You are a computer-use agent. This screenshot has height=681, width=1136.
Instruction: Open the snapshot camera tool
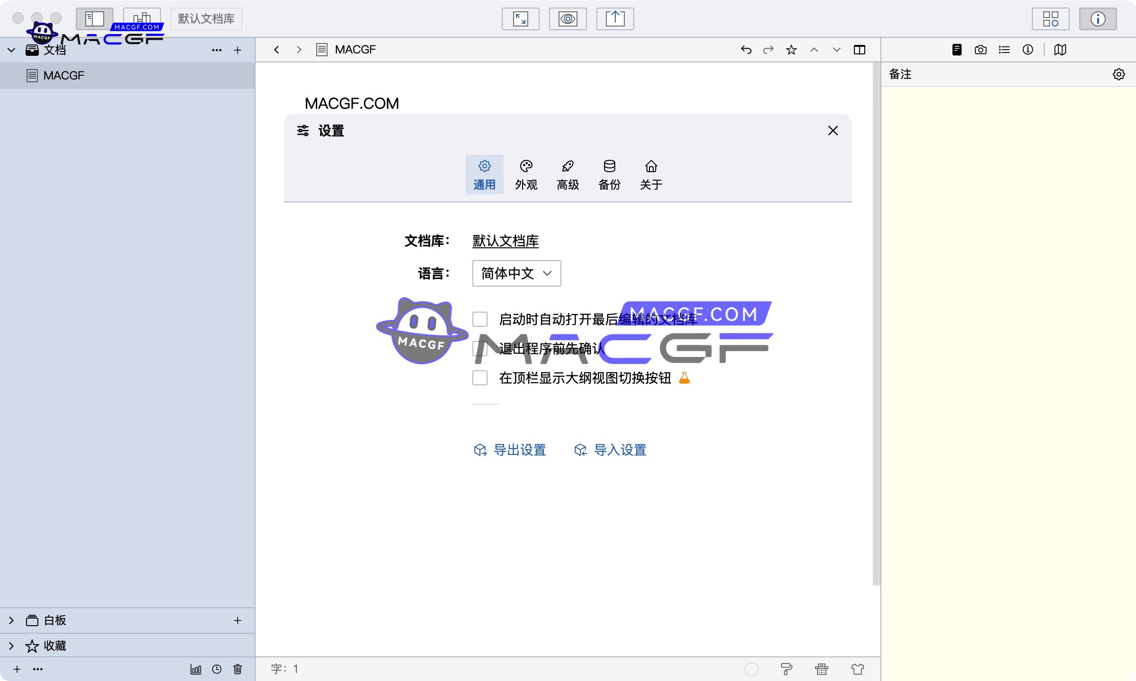pos(980,50)
